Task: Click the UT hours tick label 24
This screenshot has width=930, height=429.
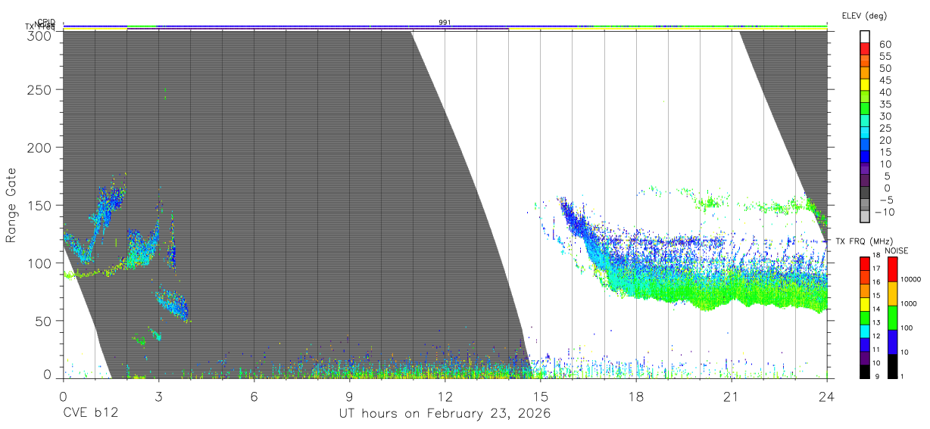Action: click(827, 396)
